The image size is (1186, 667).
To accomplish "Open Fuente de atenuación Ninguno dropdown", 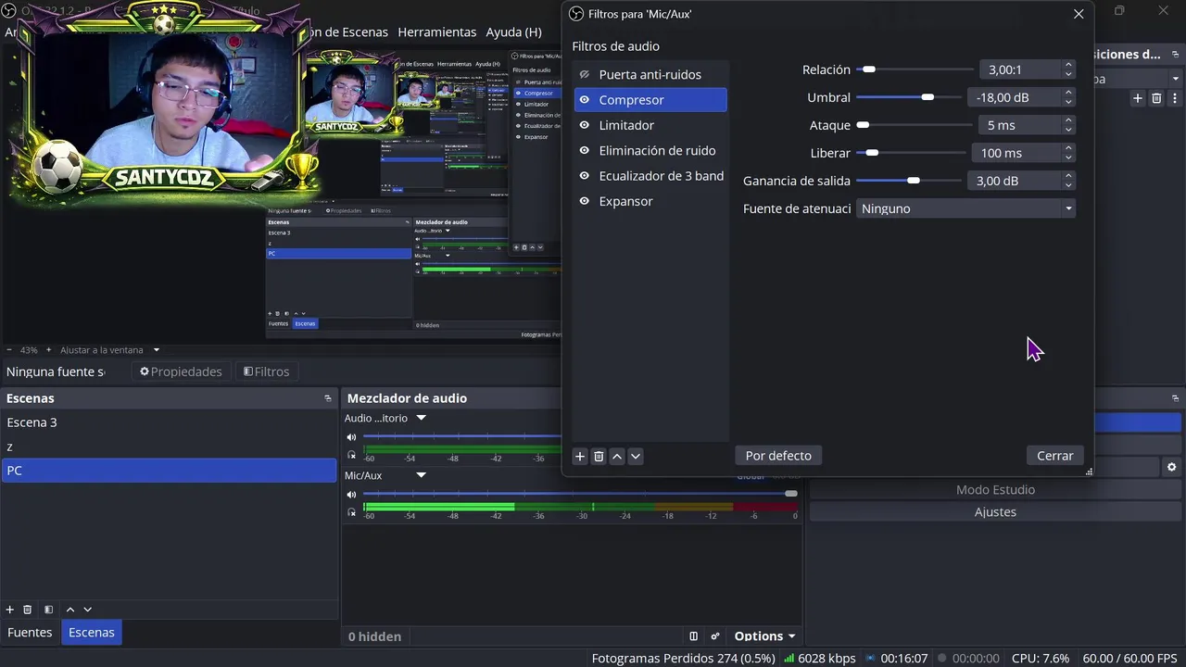I will pos(965,208).
